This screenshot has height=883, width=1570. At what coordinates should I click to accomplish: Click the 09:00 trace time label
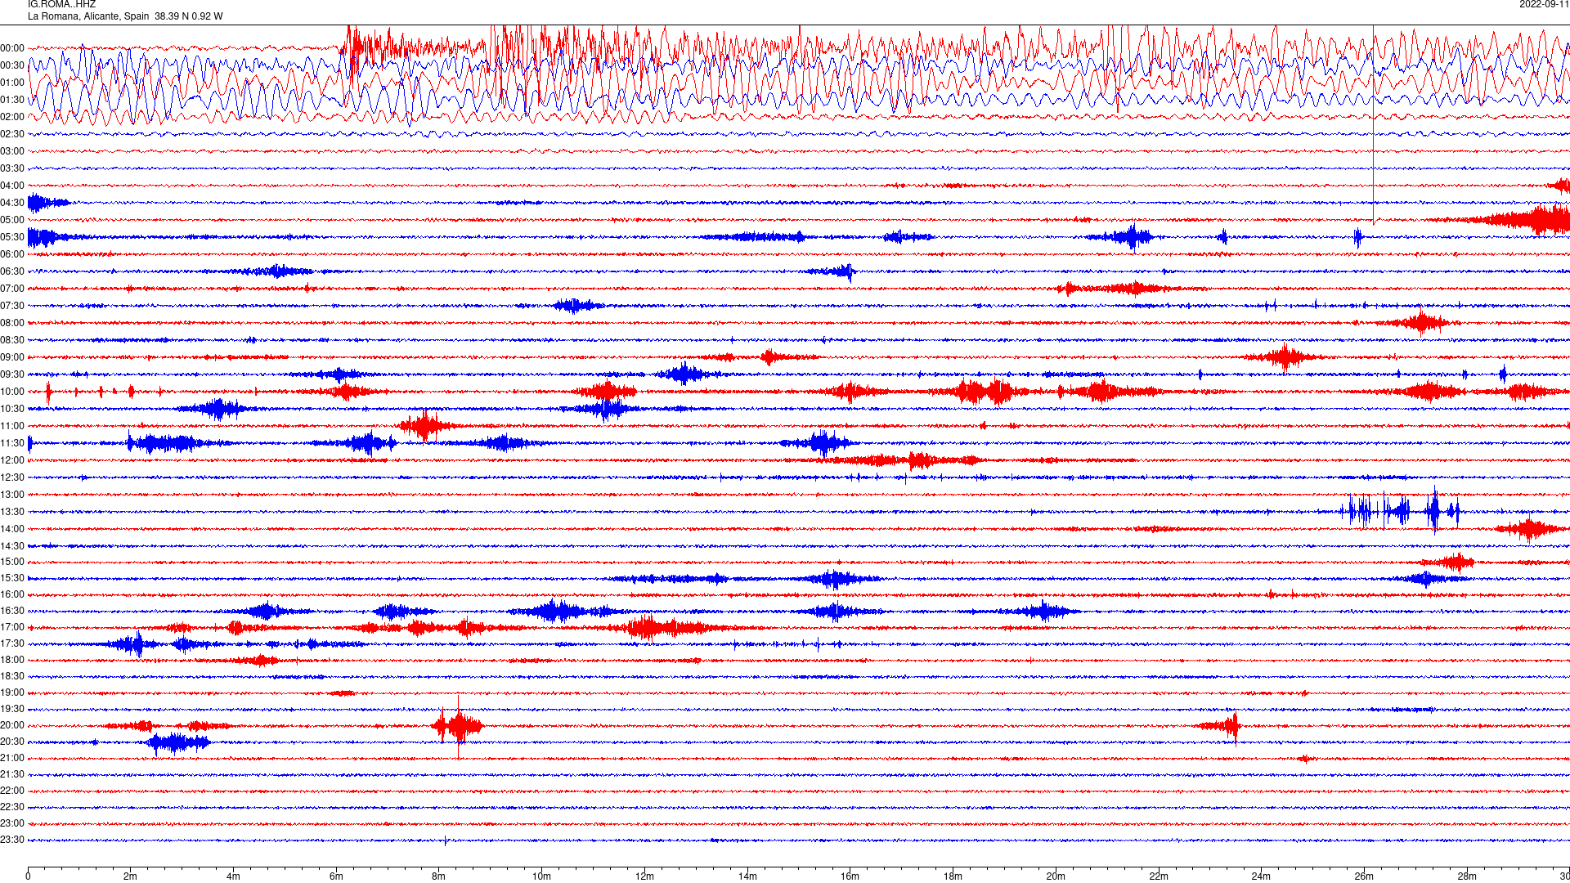(12, 357)
